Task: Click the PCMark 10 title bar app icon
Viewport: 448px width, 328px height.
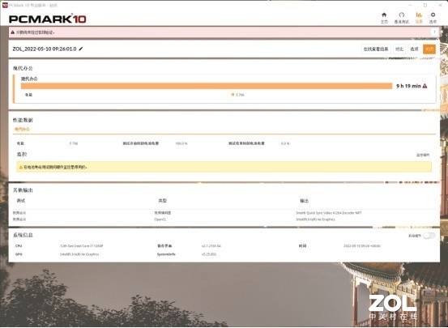Action: point(5,5)
